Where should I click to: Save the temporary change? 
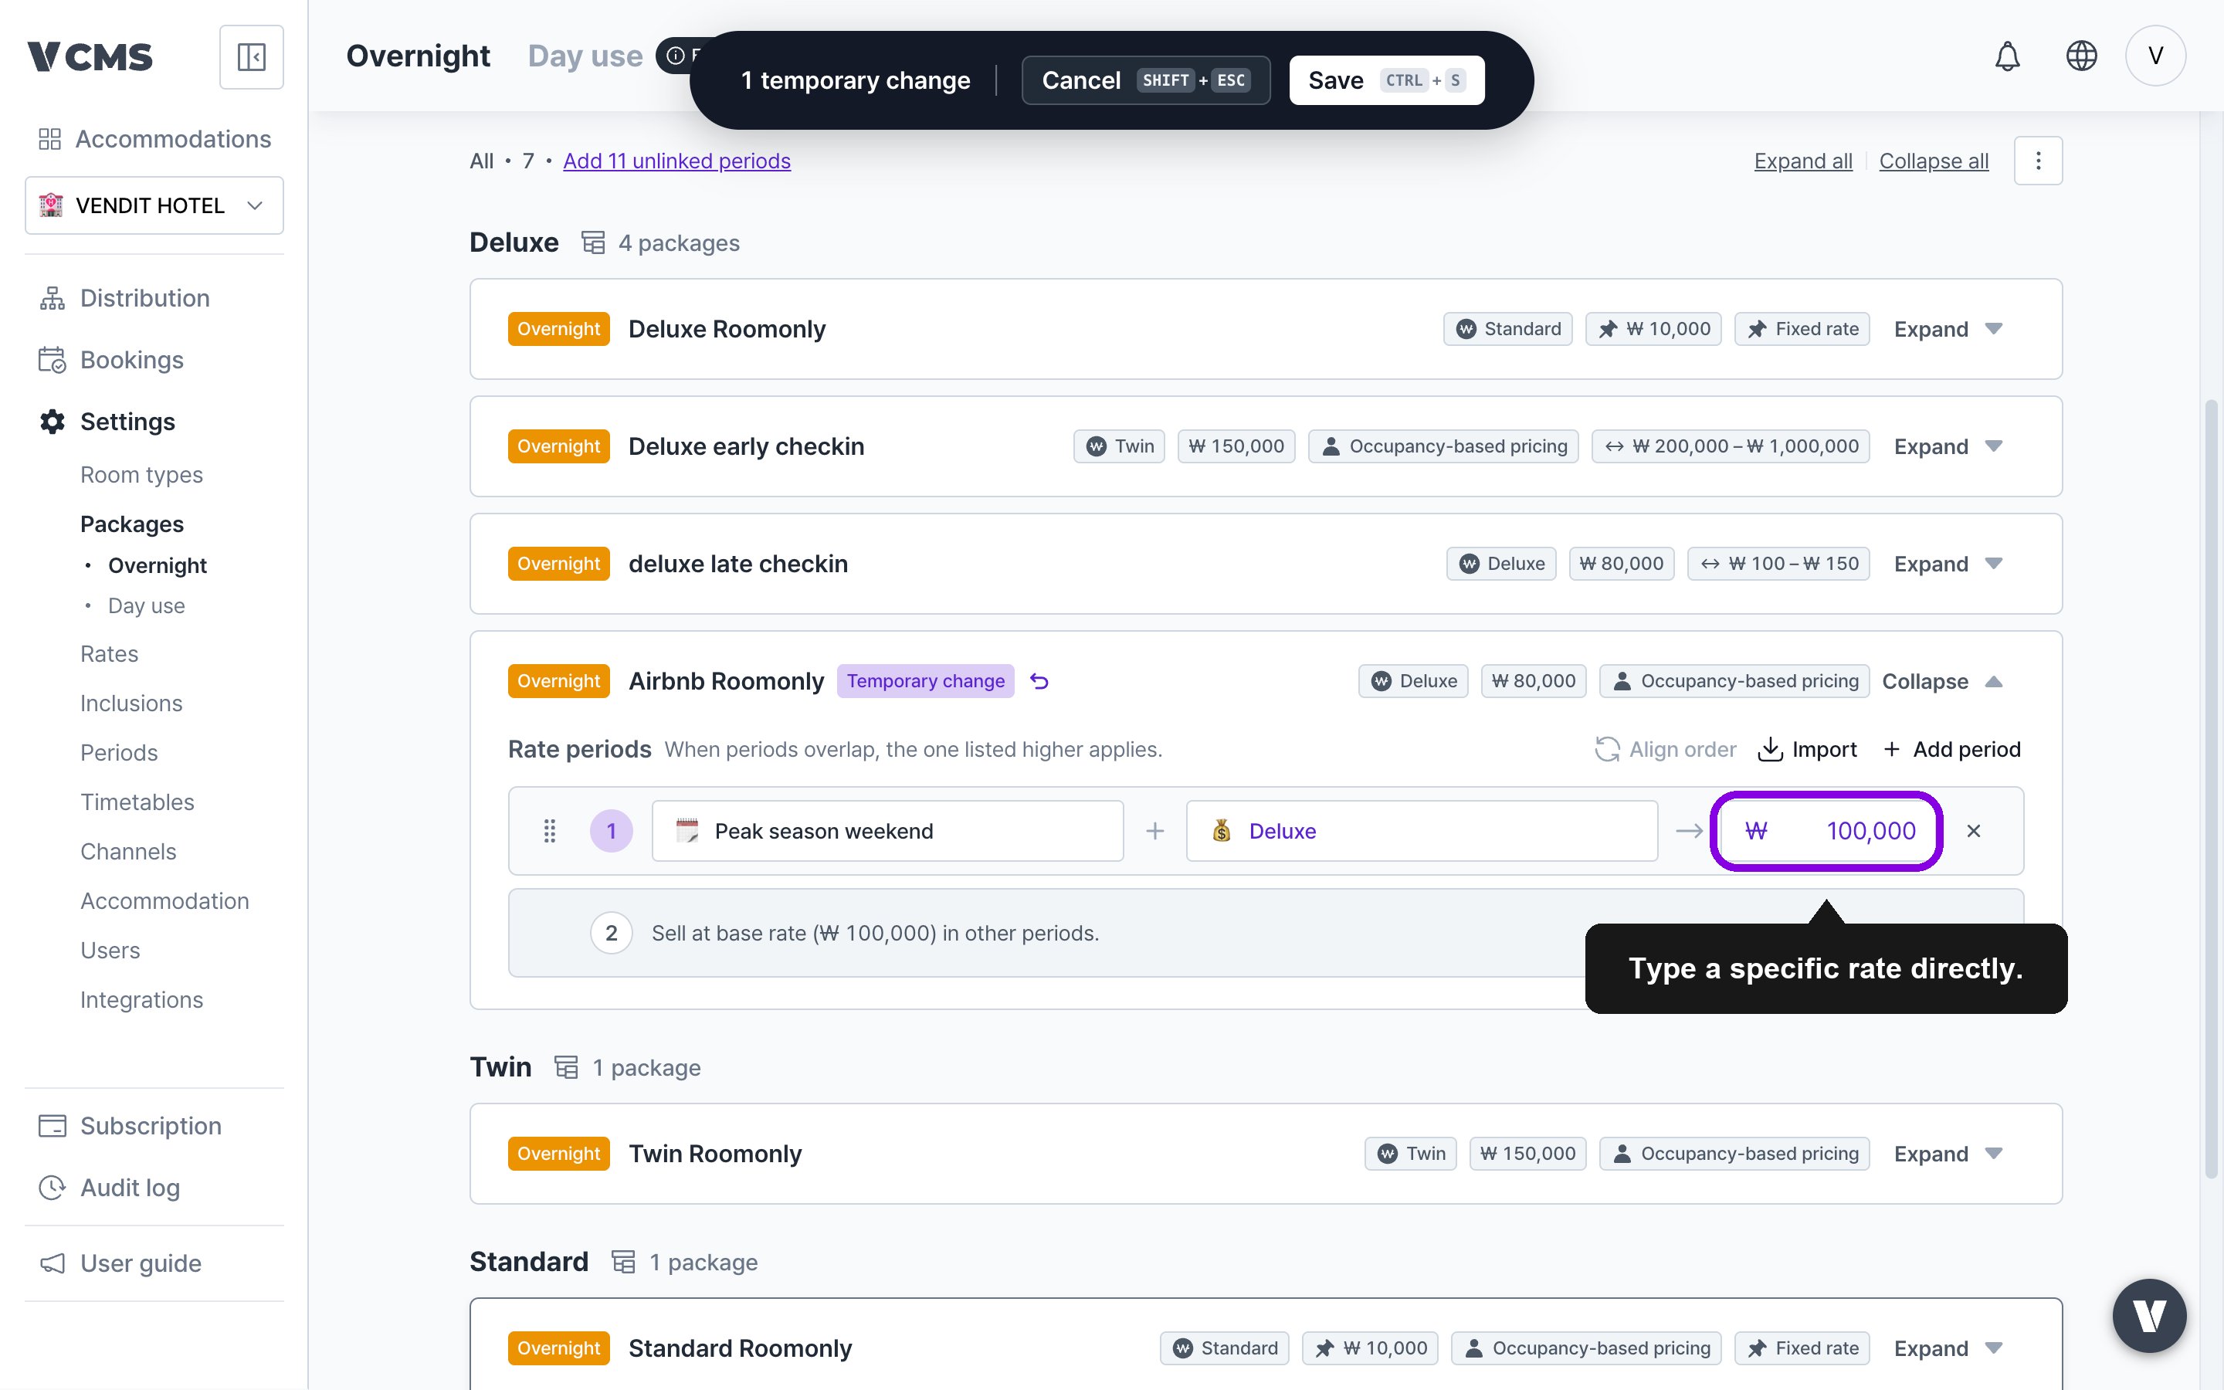(1386, 80)
